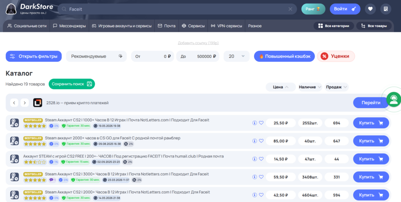Sort by Цена column

pyautogui.click(x=280, y=87)
